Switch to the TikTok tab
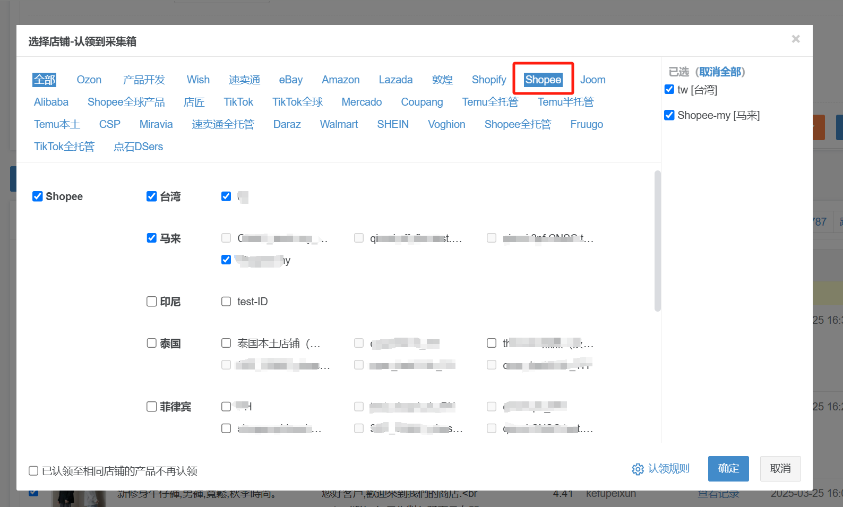 click(238, 102)
